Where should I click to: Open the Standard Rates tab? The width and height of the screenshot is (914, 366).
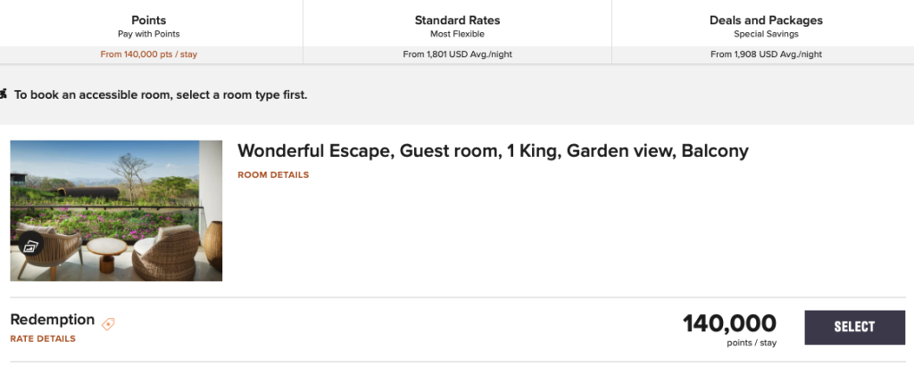(x=457, y=20)
